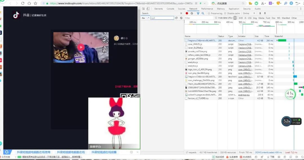Go back with the browser back arrow
This screenshot has height=160, width=304.
10,3
